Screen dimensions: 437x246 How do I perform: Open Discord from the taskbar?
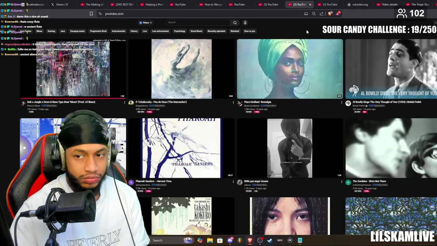pos(230,240)
